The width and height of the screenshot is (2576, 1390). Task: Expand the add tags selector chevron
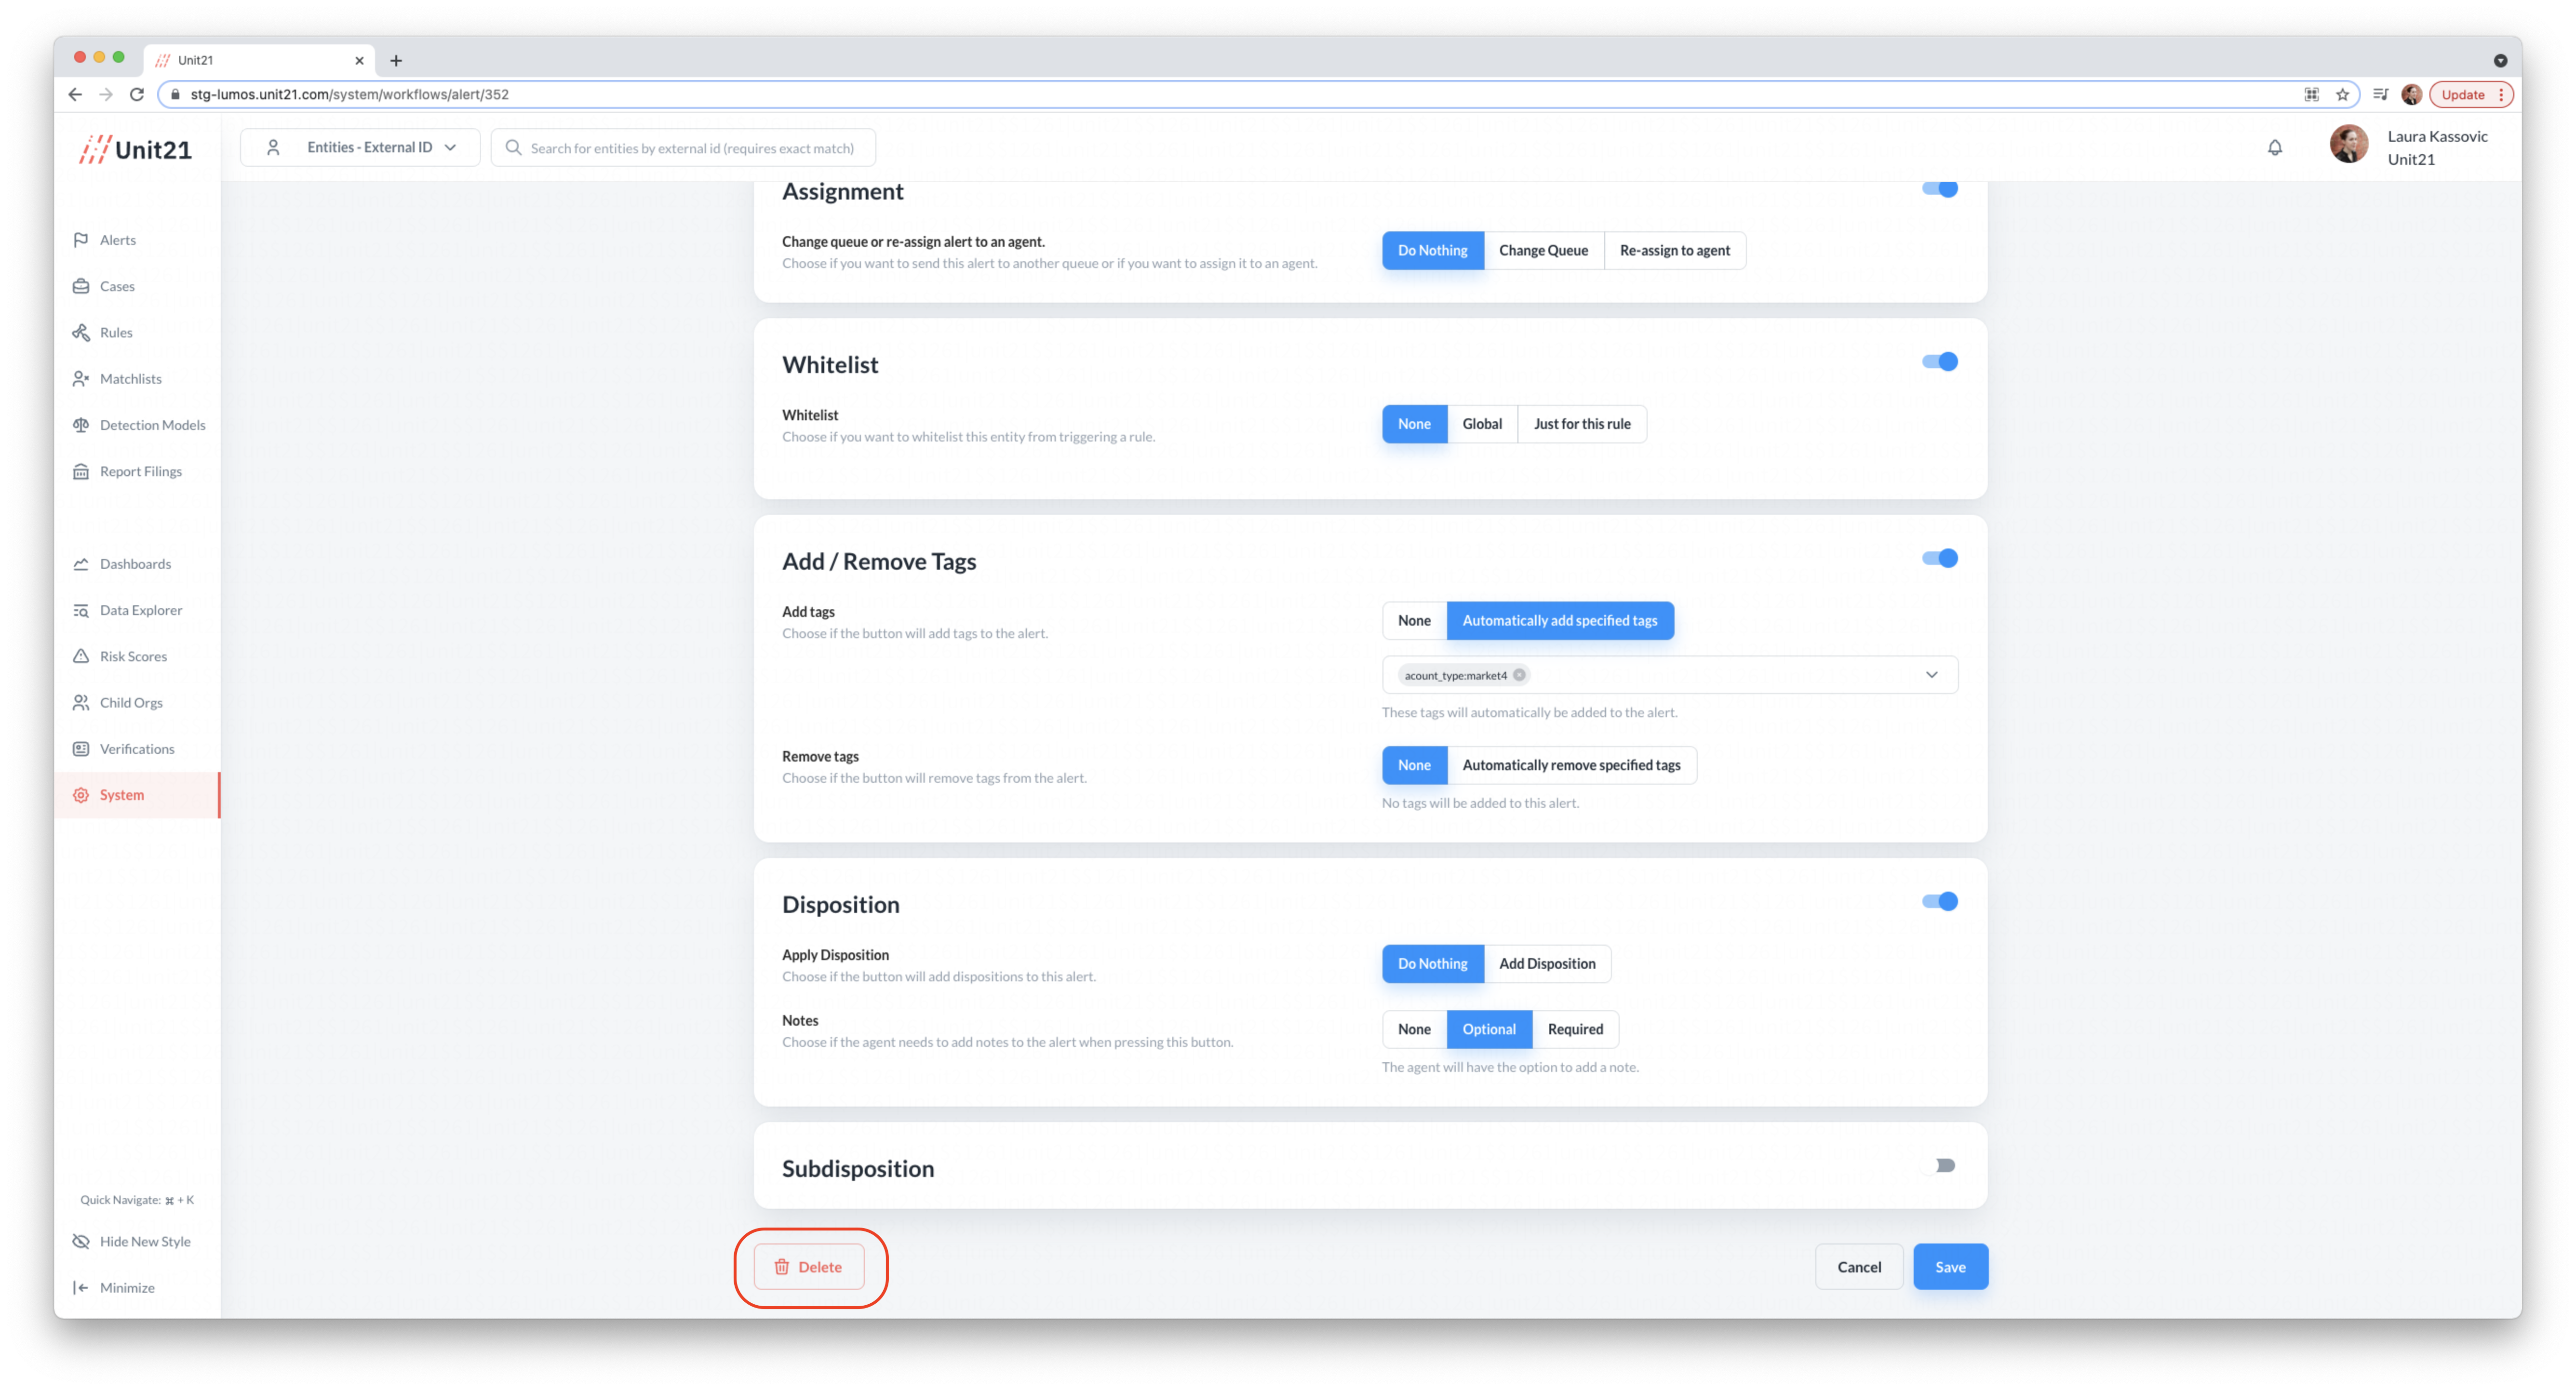tap(1931, 675)
